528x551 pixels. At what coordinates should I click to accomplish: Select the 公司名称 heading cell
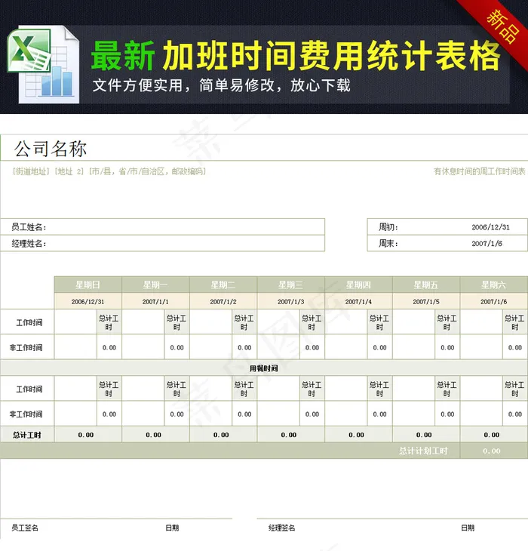click(x=51, y=149)
